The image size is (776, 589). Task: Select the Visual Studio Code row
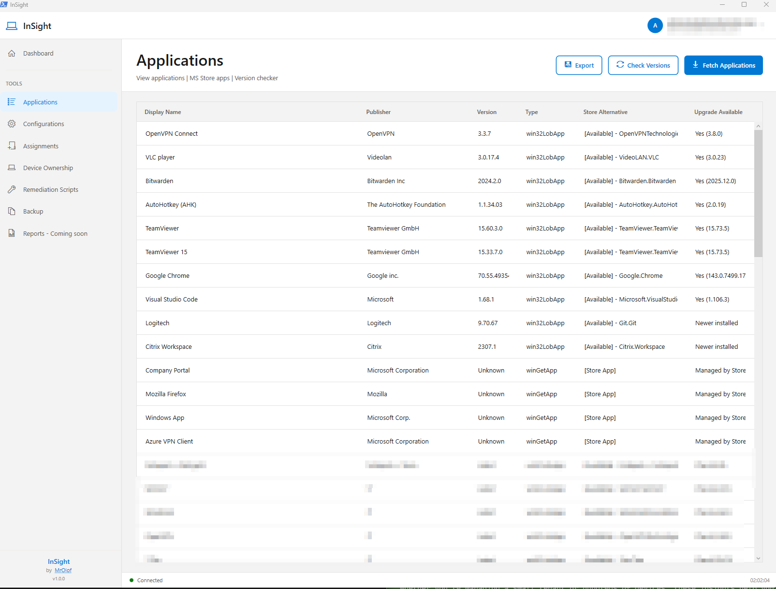click(445, 299)
